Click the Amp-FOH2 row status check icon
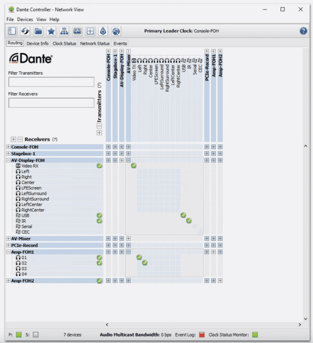This screenshot has width=313, height=343. point(100,281)
